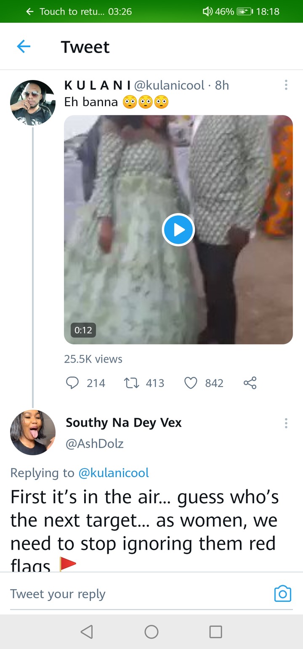The height and width of the screenshot is (649, 303).
Task: Open the Southy Na Dey Vex display name
Action: (124, 422)
